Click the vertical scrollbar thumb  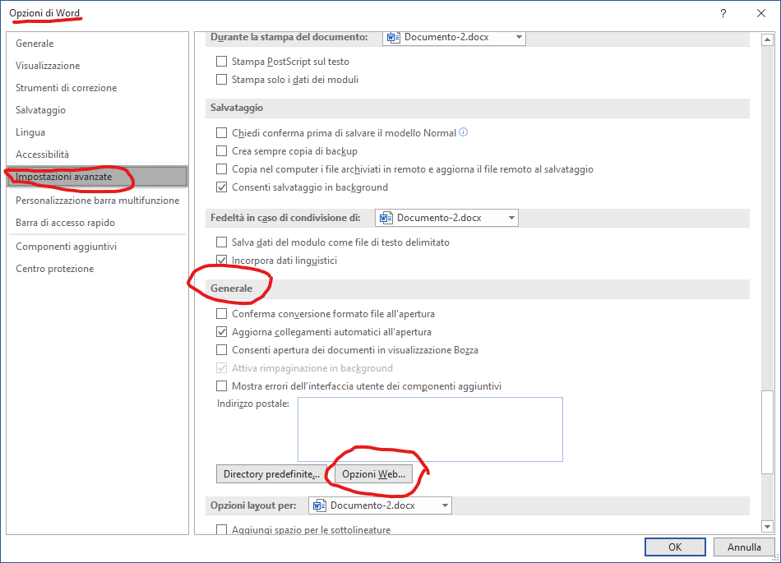767,432
